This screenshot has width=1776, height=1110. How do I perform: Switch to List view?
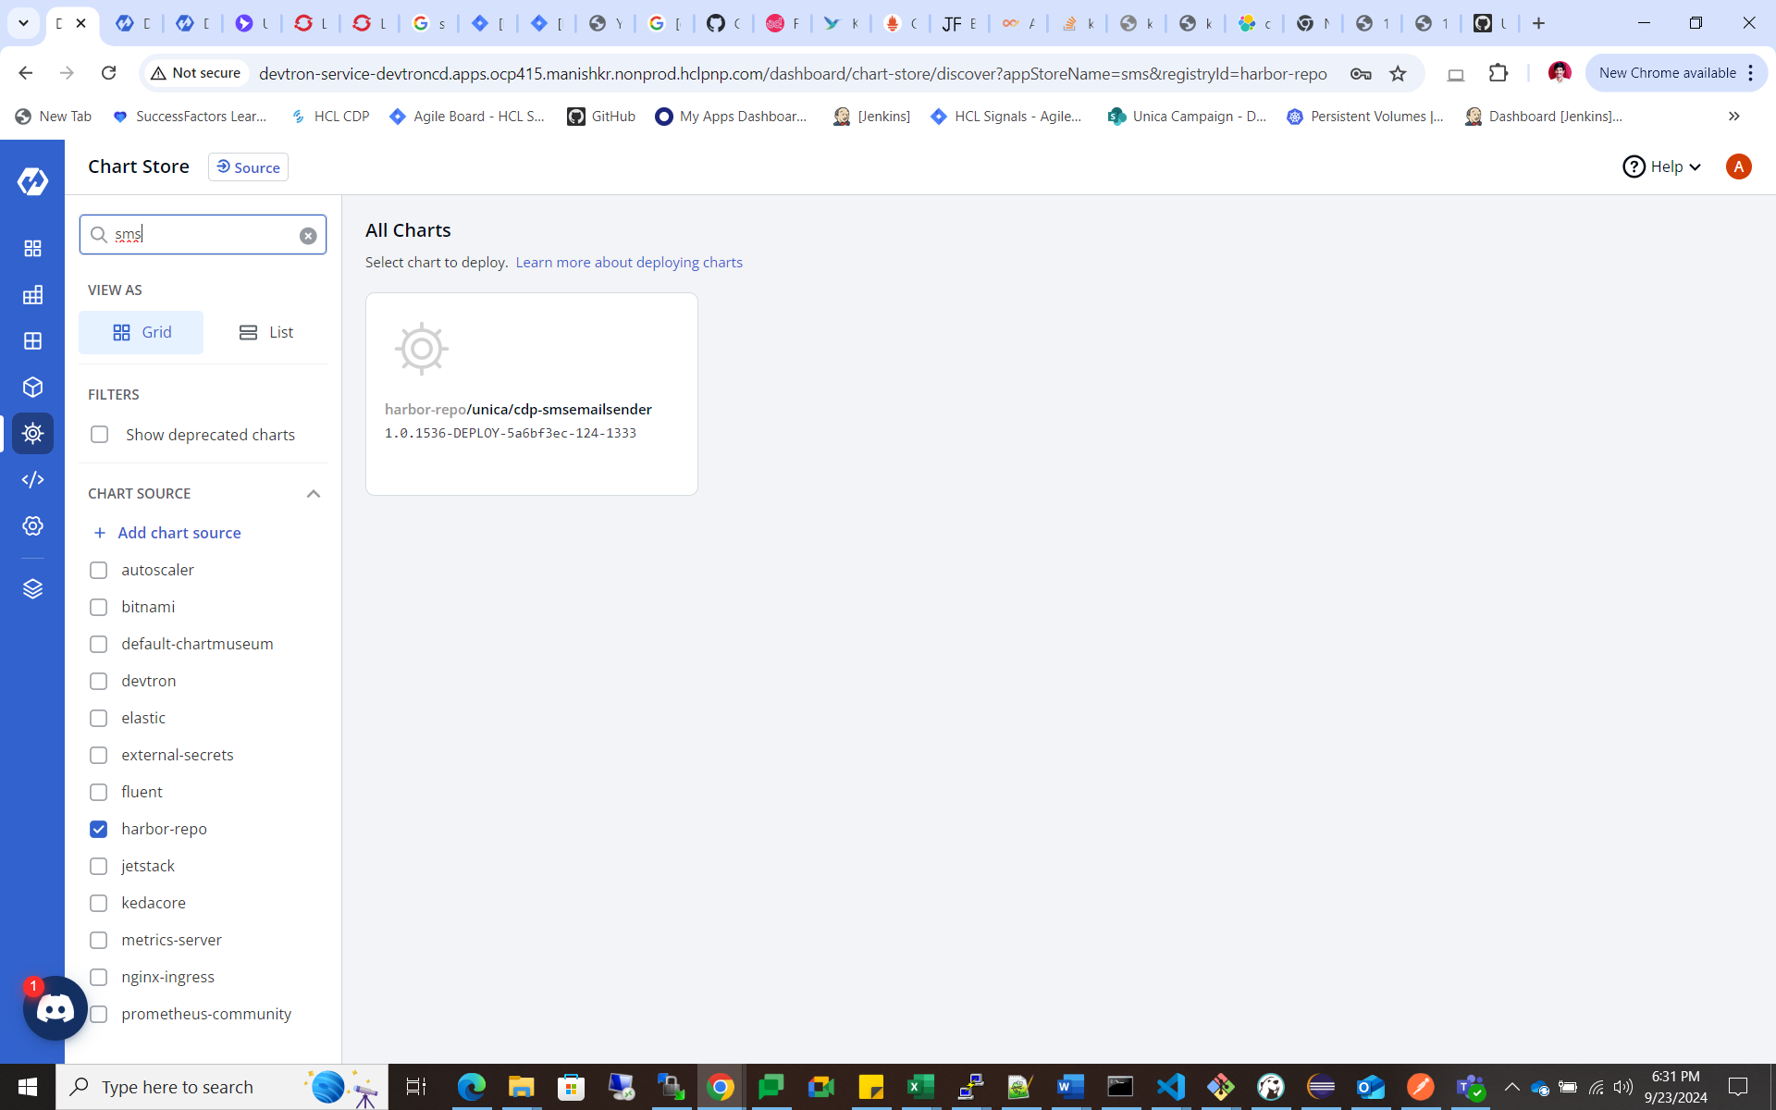coord(265,332)
